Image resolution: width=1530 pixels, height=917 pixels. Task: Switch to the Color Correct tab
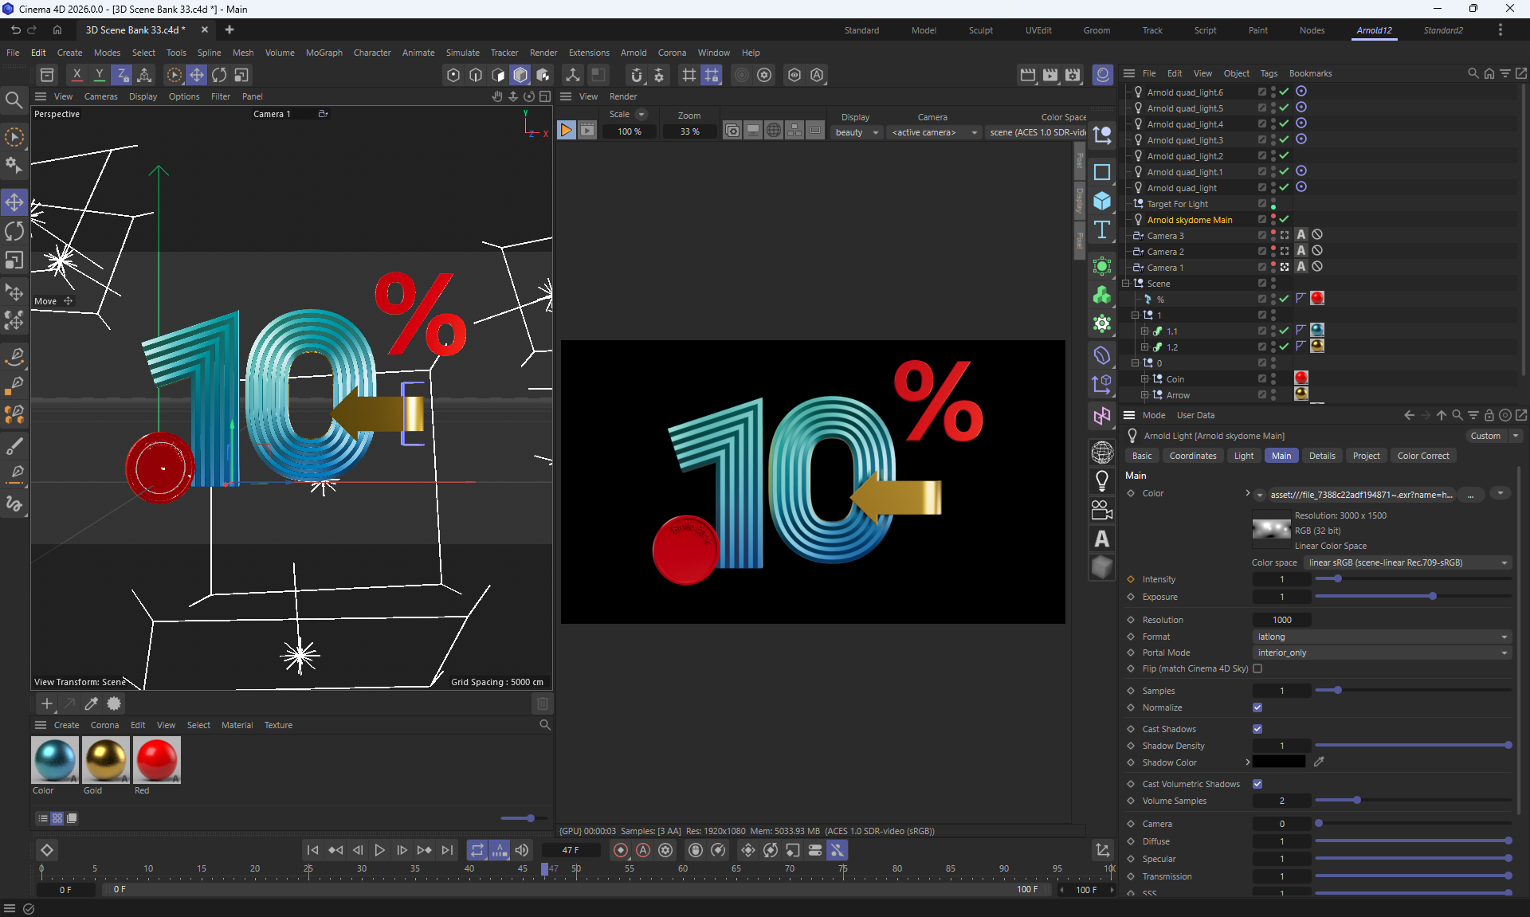(x=1422, y=456)
